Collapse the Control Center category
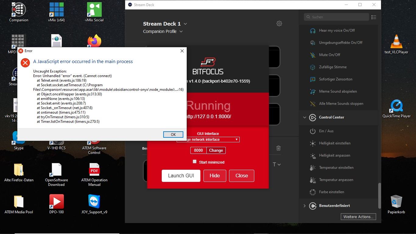This screenshot has width=416, height=234. 305,117
